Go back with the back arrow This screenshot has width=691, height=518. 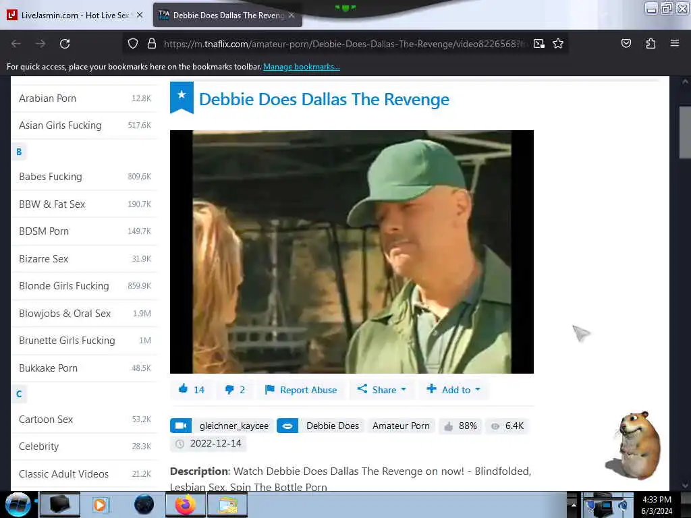(16, 44)
